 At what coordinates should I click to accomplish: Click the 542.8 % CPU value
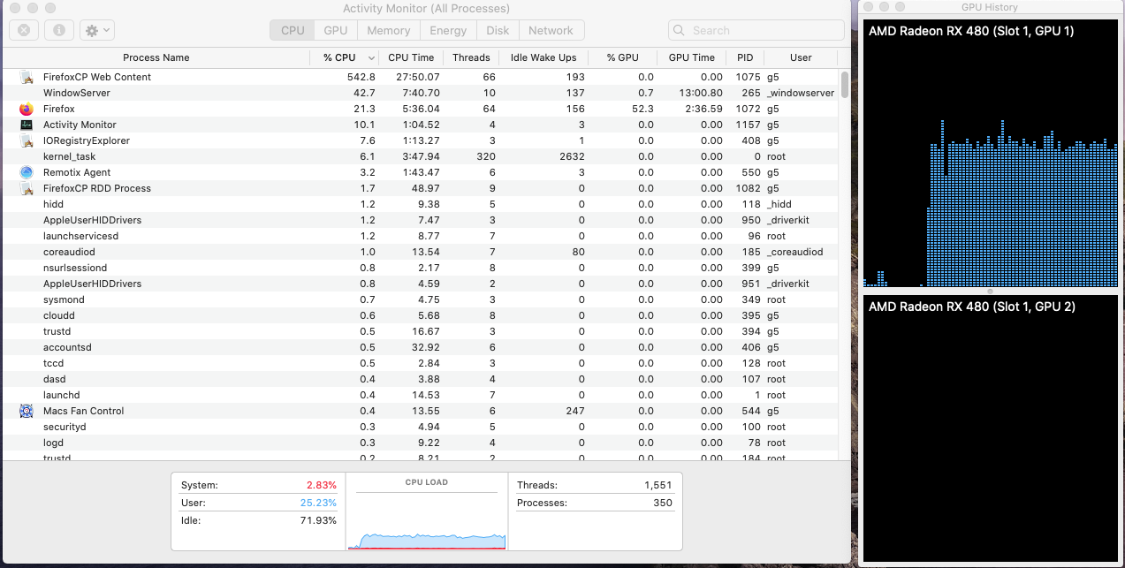pos(361,77)
